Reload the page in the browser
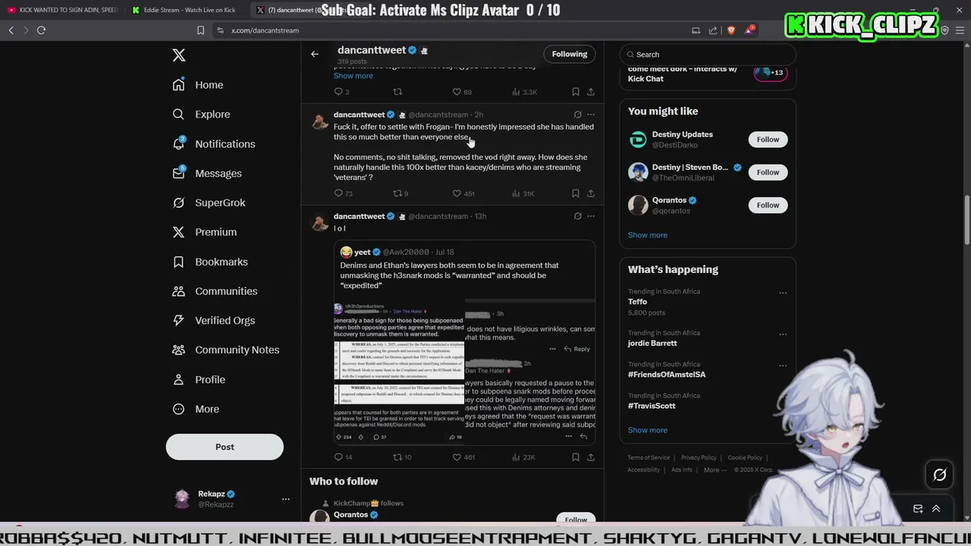The image size is (971, 546). point(41,30)
